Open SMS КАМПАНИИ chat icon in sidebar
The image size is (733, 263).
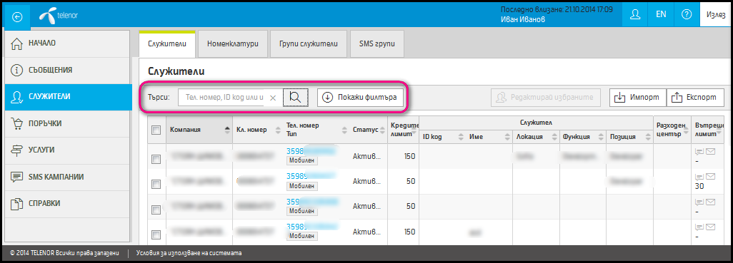point(16,177)
